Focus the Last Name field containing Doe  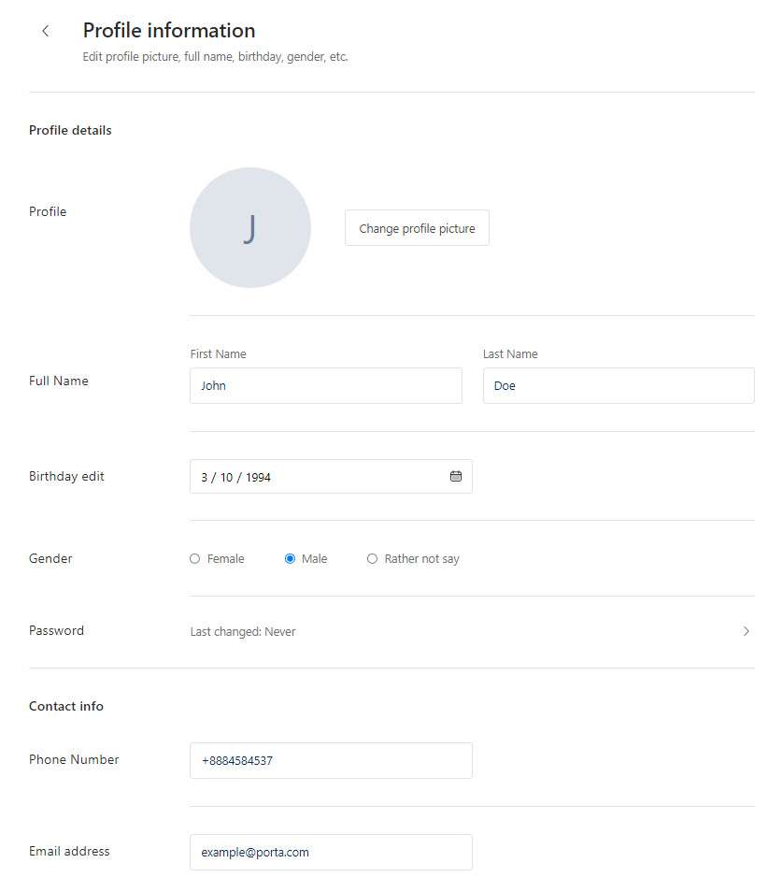pyautogui.click(x=619, y=386)
